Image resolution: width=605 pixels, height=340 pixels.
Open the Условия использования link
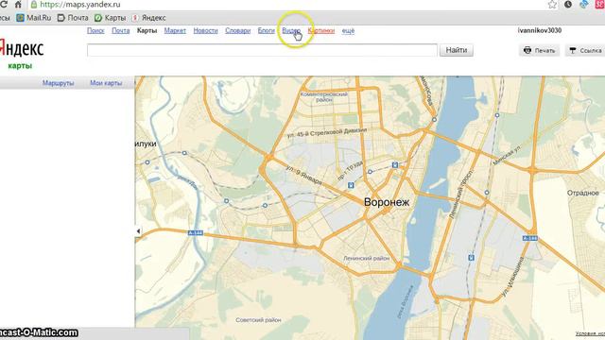pyautogui.click(x=590, y=333)
